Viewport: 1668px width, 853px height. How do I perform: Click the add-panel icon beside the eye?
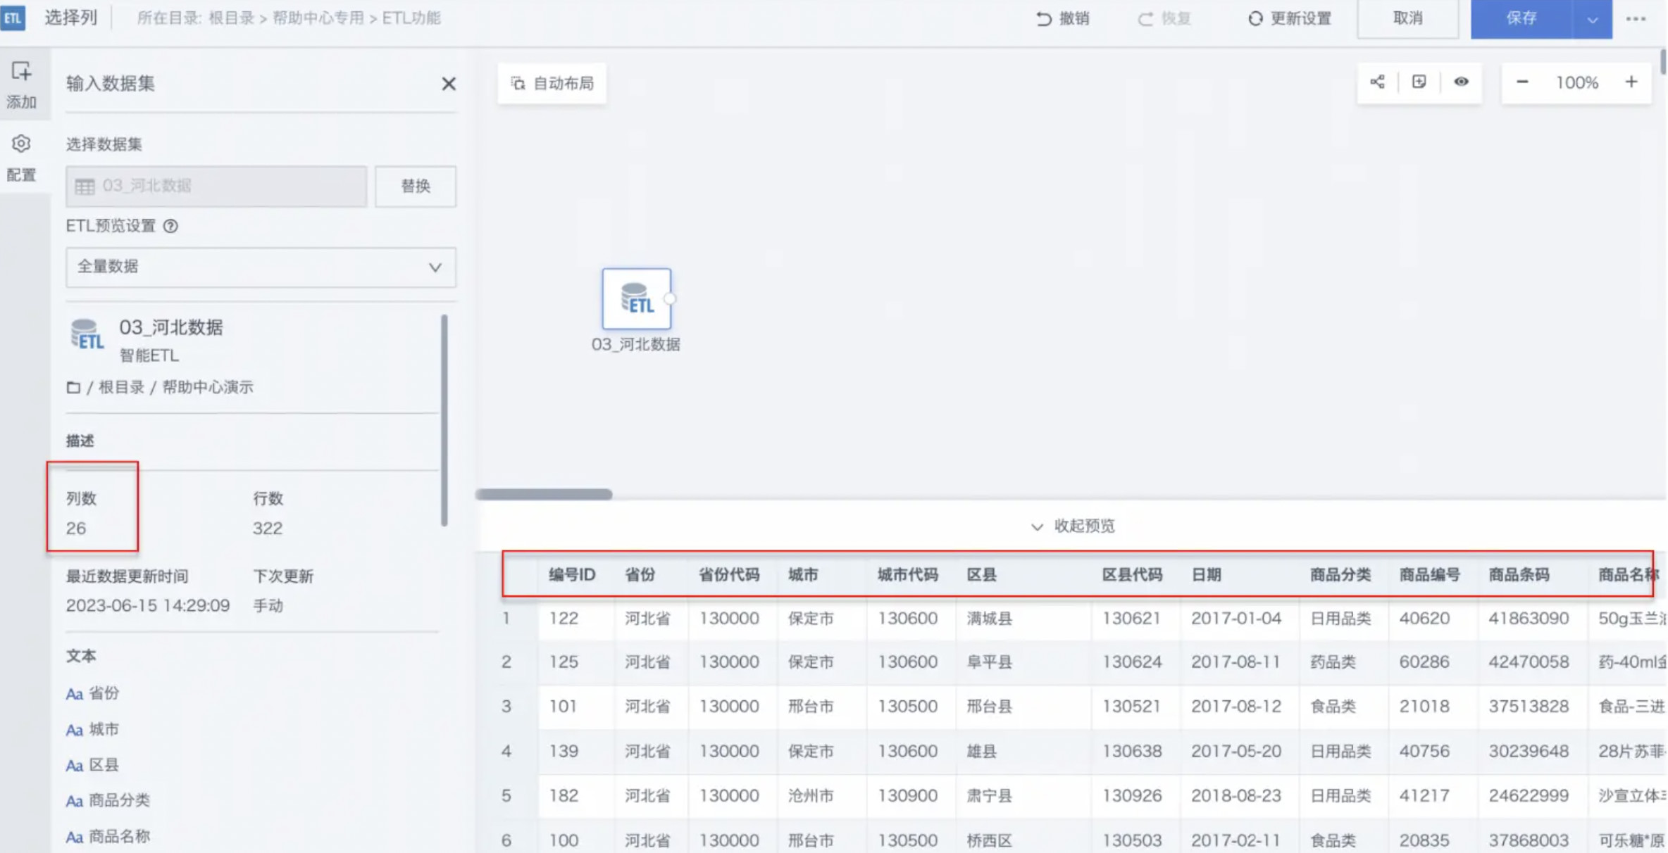tap(1419, 82)
